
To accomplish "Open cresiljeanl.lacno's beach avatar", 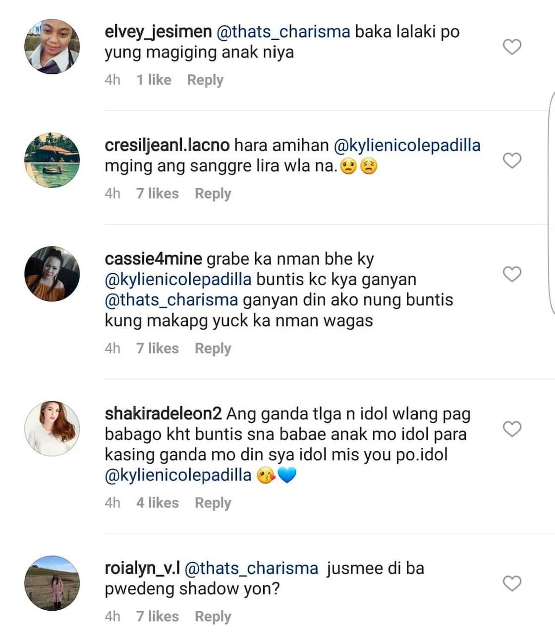I will (x=52, y=160).
